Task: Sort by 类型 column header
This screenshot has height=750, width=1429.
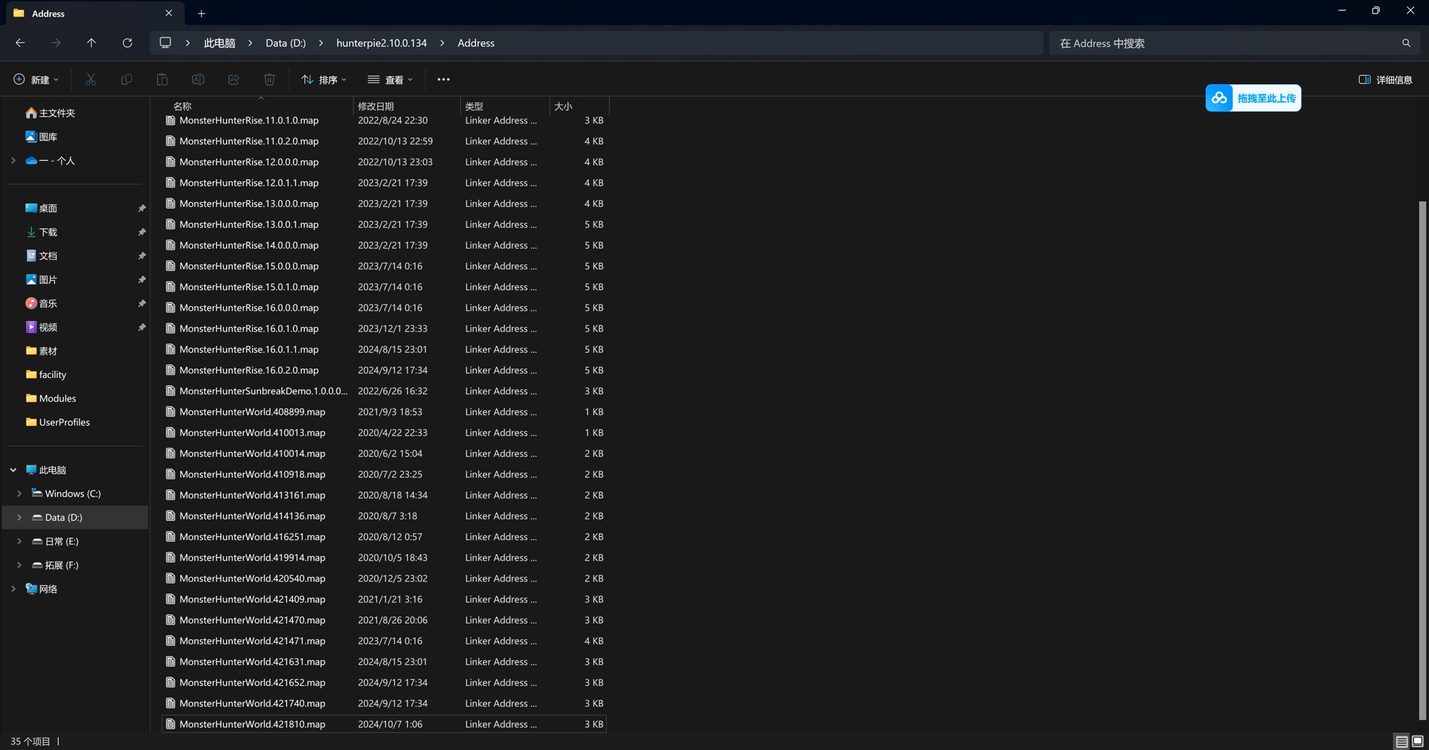Action: tap(505, 106)
